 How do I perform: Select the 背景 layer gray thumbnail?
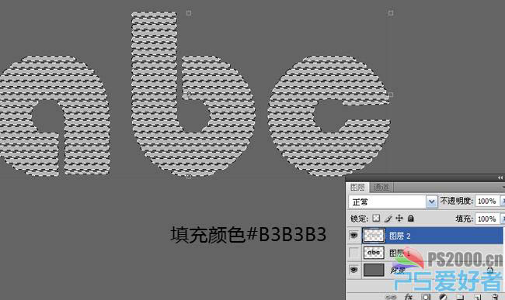pos(374,270)
